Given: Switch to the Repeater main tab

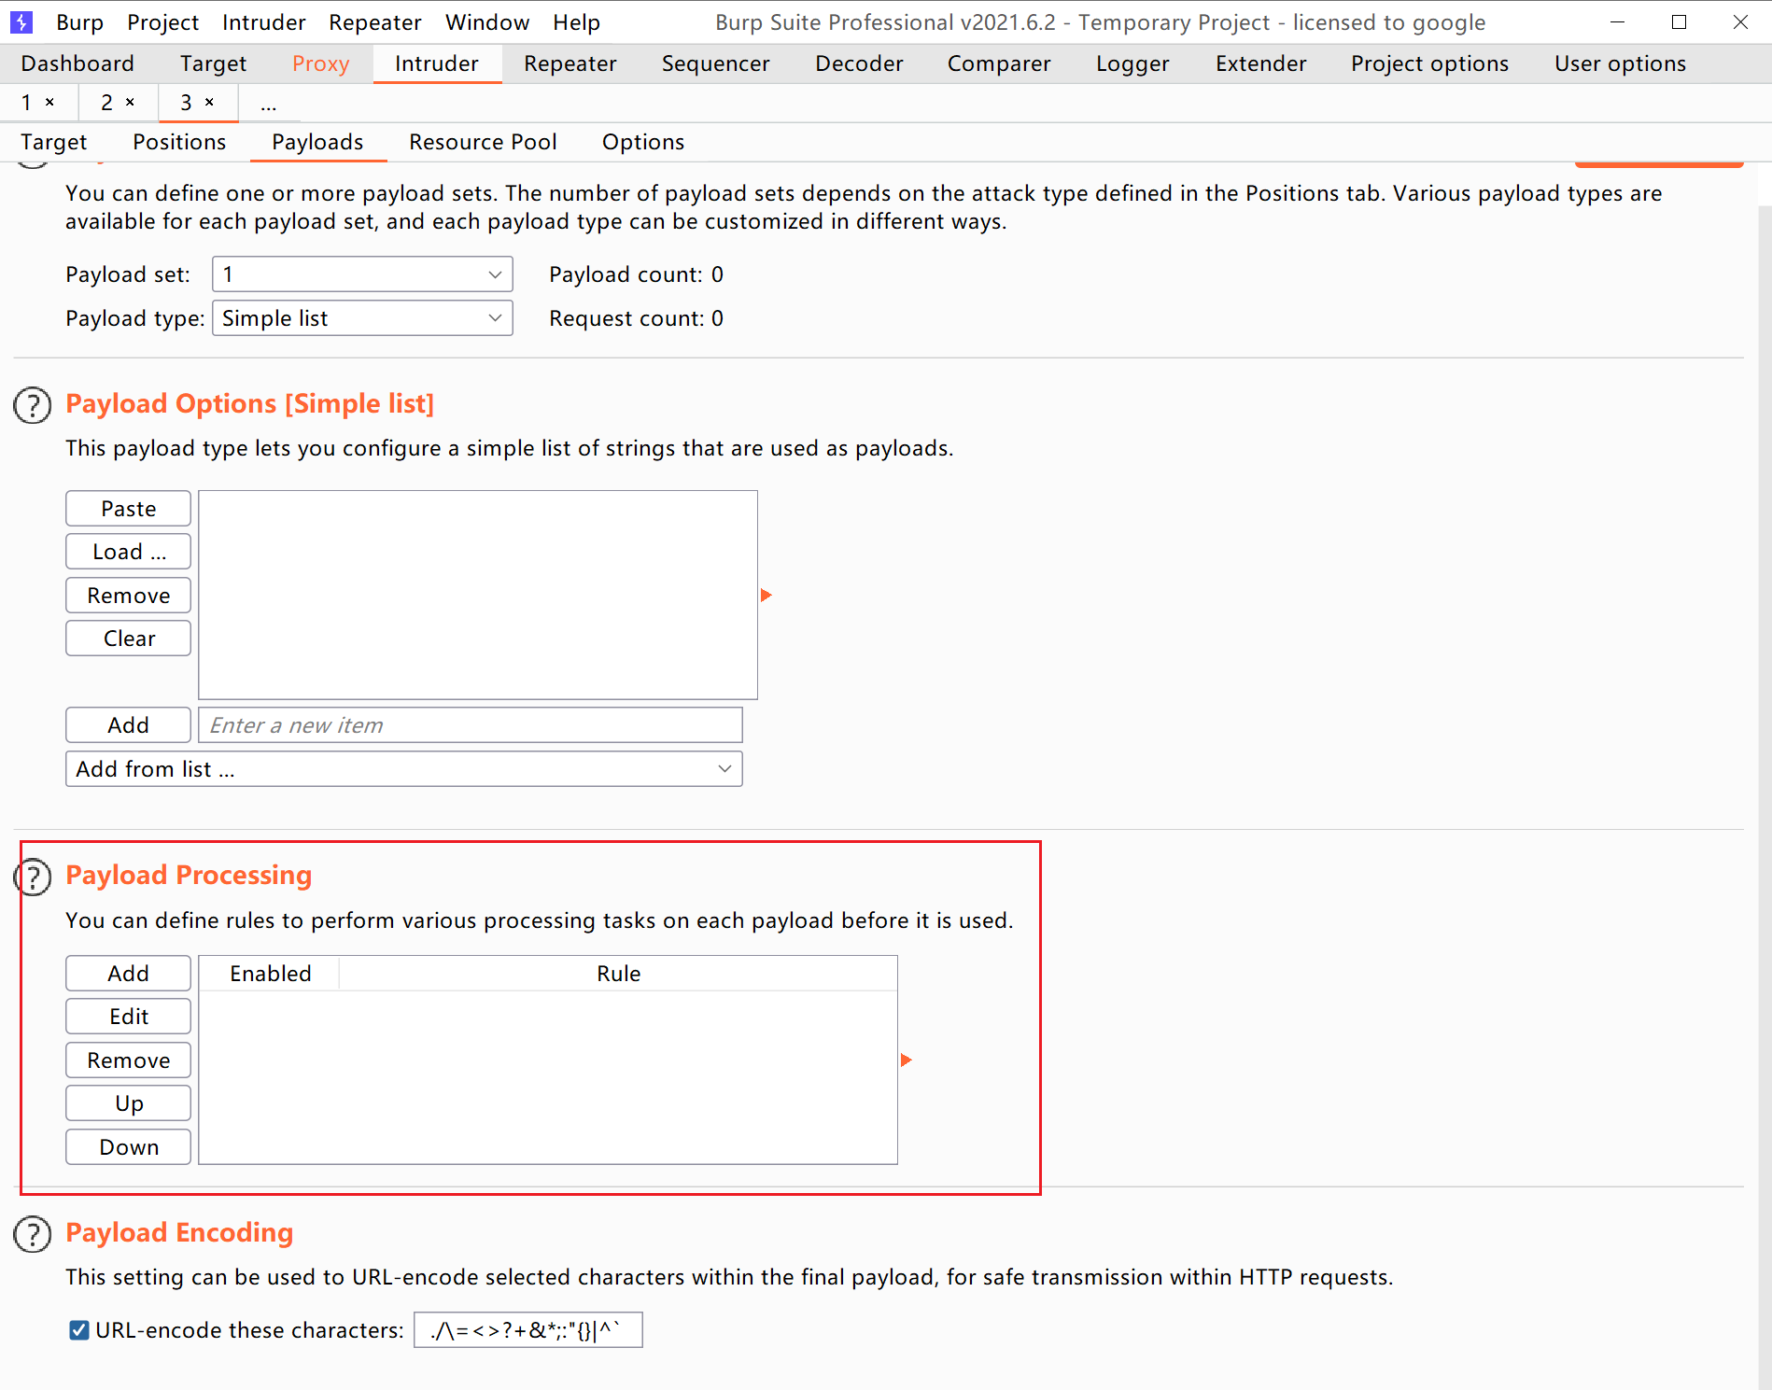Looking at the screenshot, I should (x=570, y=63).
